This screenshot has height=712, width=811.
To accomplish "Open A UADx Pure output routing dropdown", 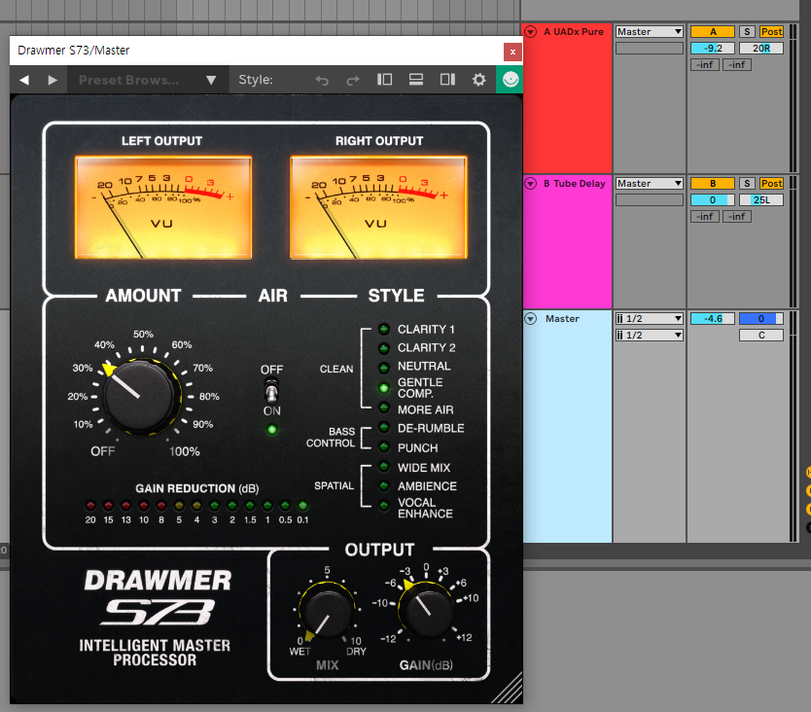I will (x=650, y=31).
